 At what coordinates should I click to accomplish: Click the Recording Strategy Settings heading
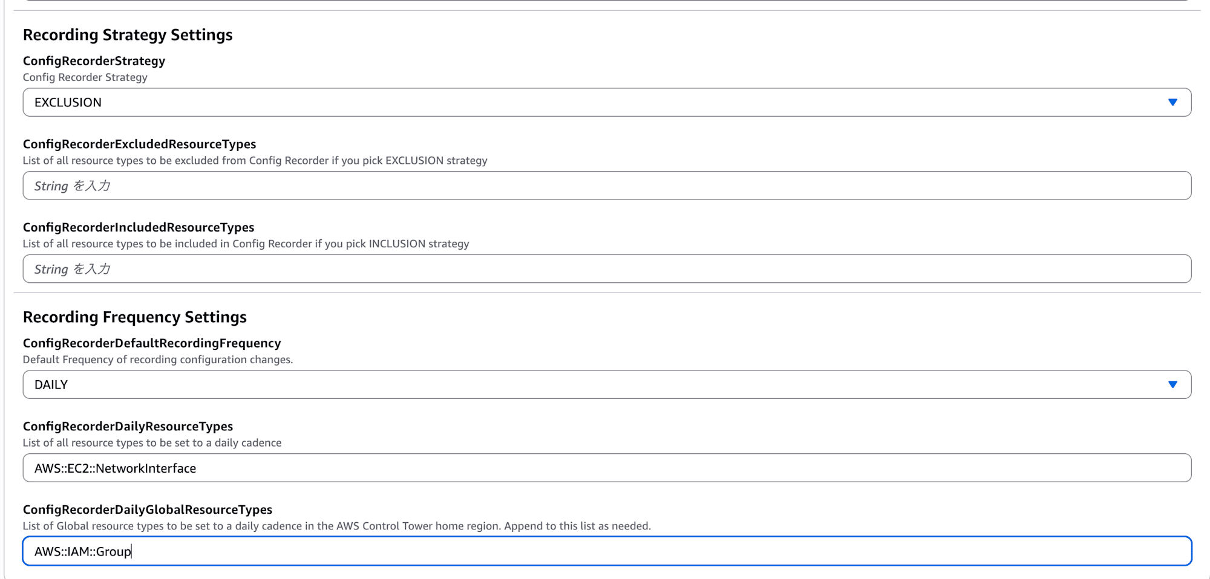[128, 35]
